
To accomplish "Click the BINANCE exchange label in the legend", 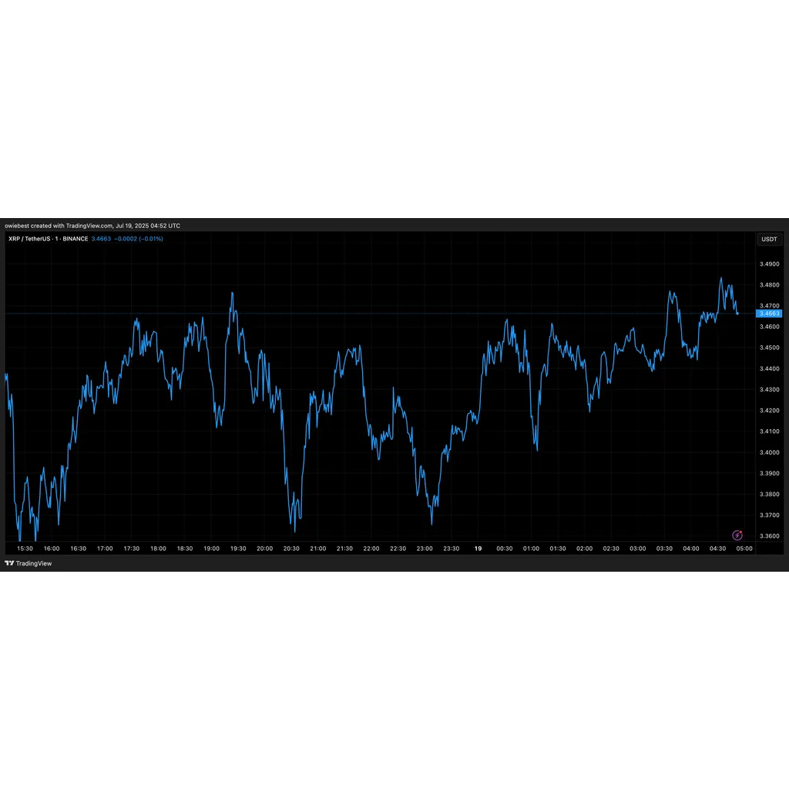I will click(x=75, y=239).
